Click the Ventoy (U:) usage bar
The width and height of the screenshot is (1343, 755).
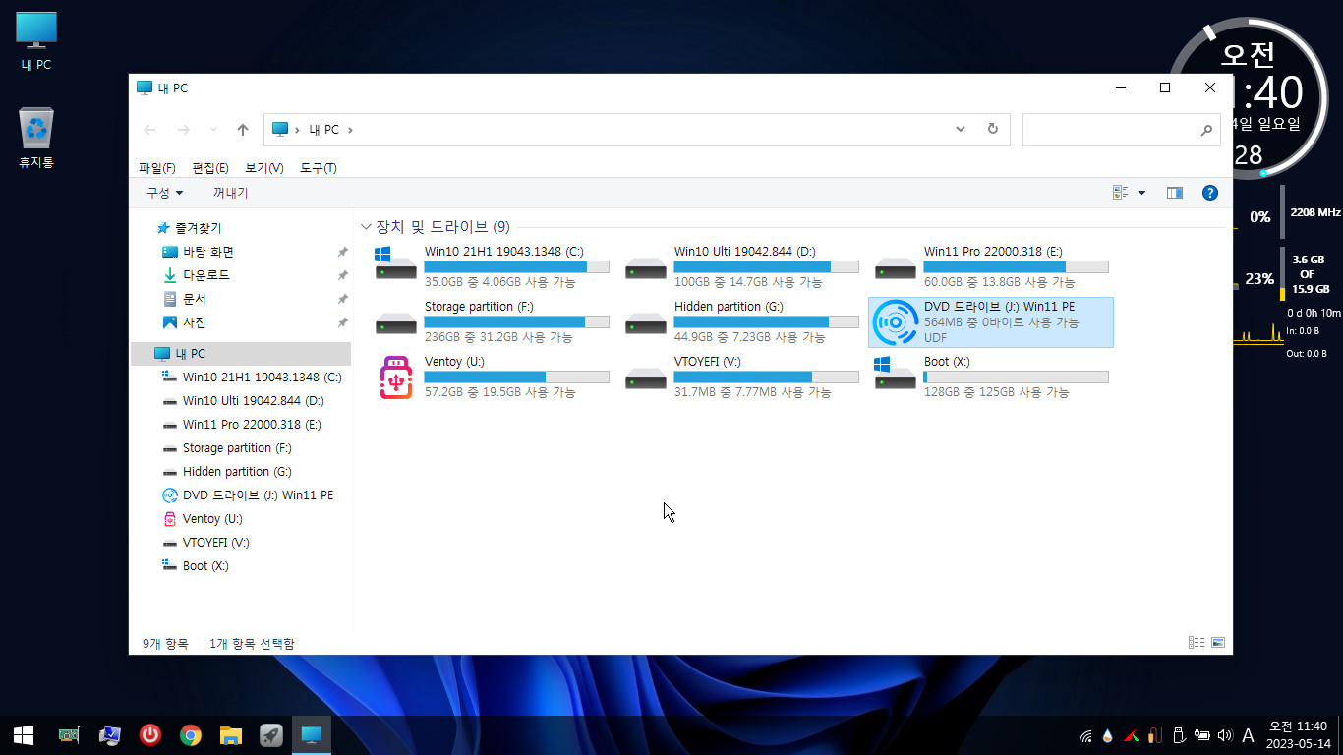point(517,377)
